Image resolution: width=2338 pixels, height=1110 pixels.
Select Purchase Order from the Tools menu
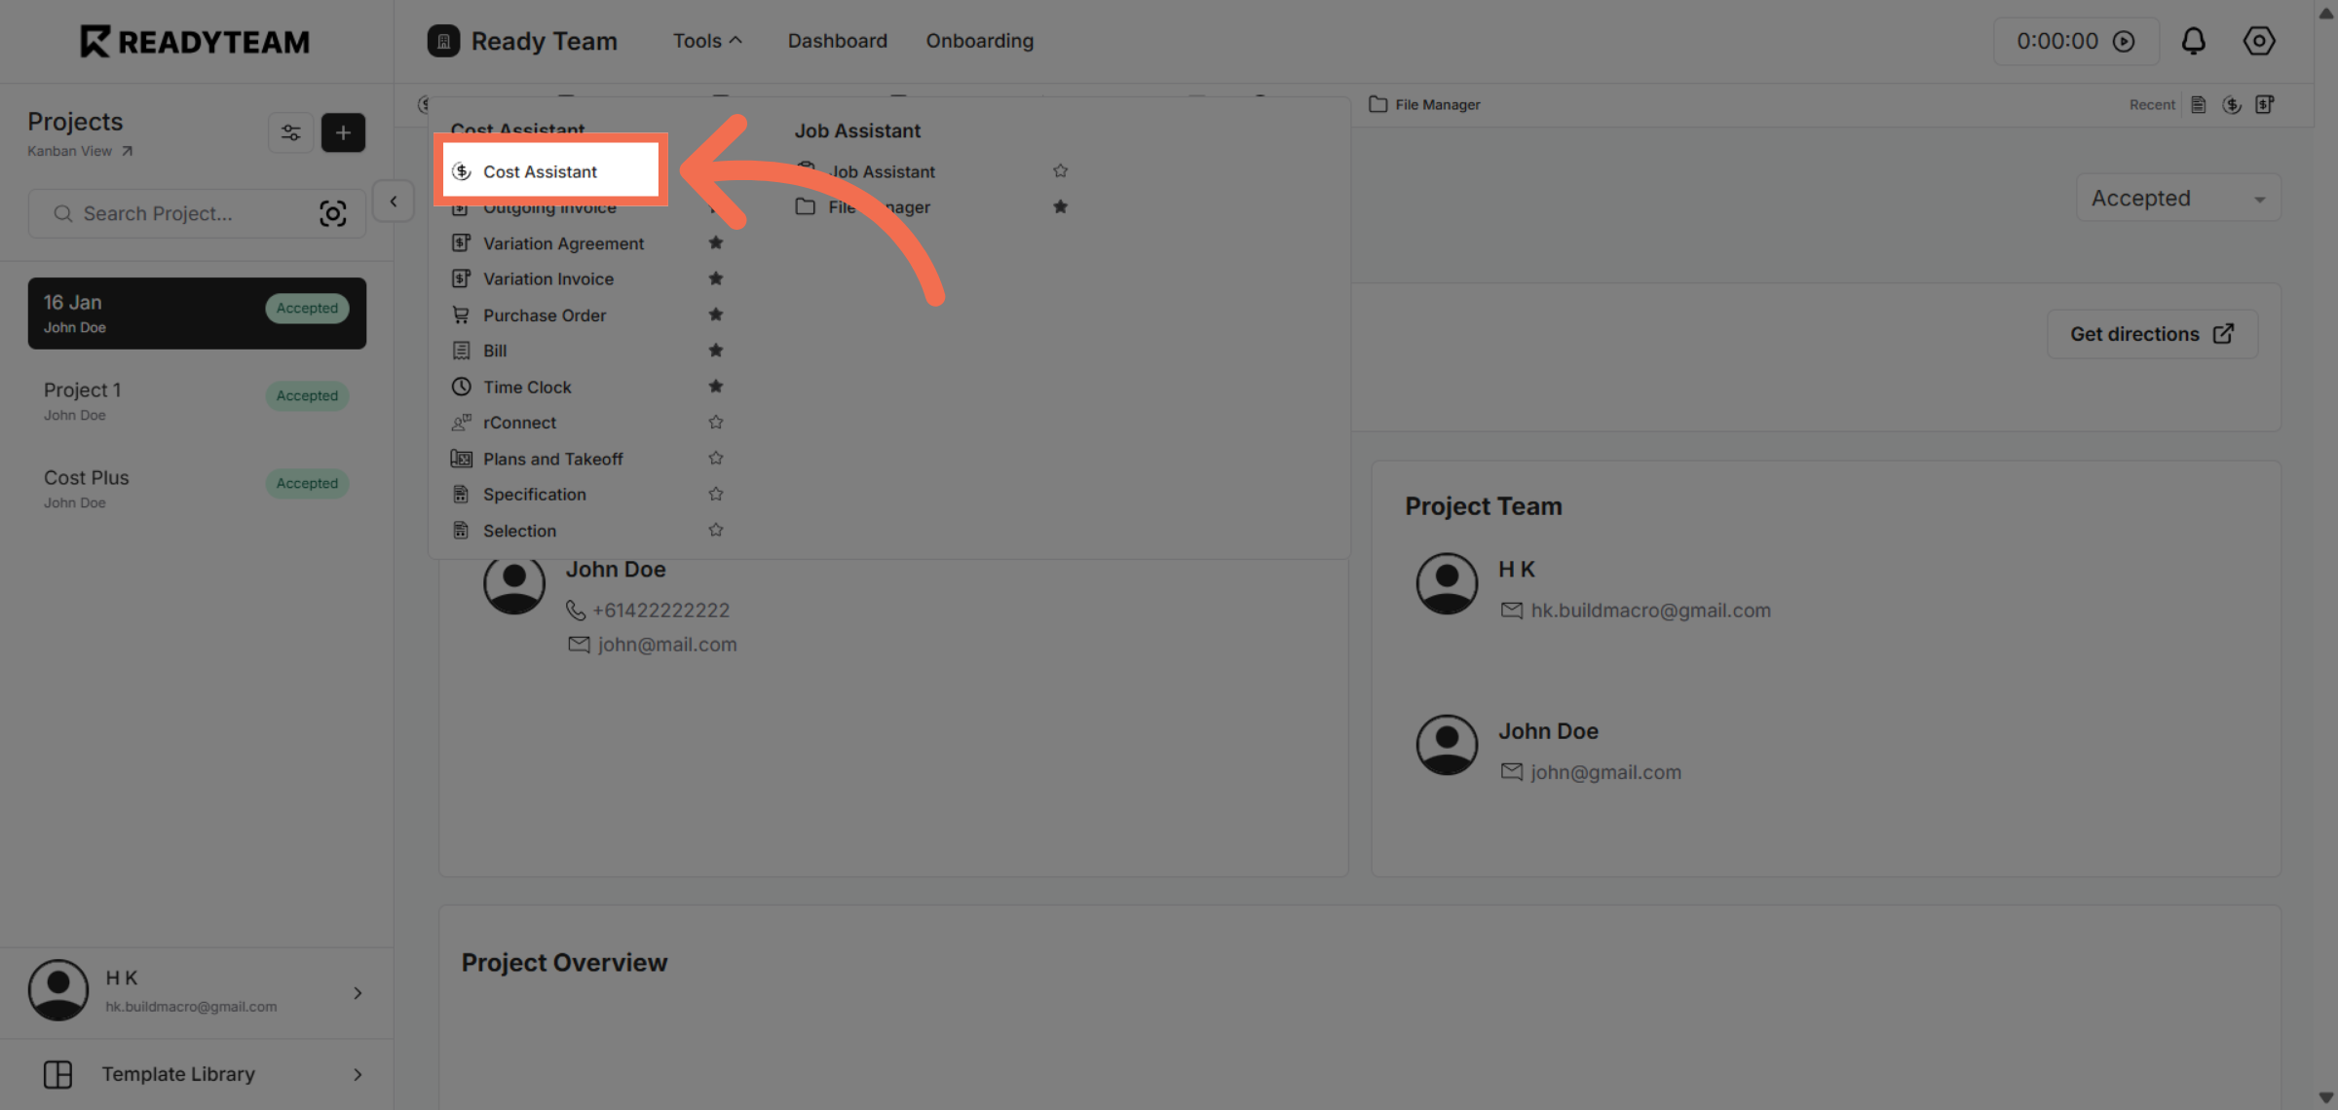[544, 315]
